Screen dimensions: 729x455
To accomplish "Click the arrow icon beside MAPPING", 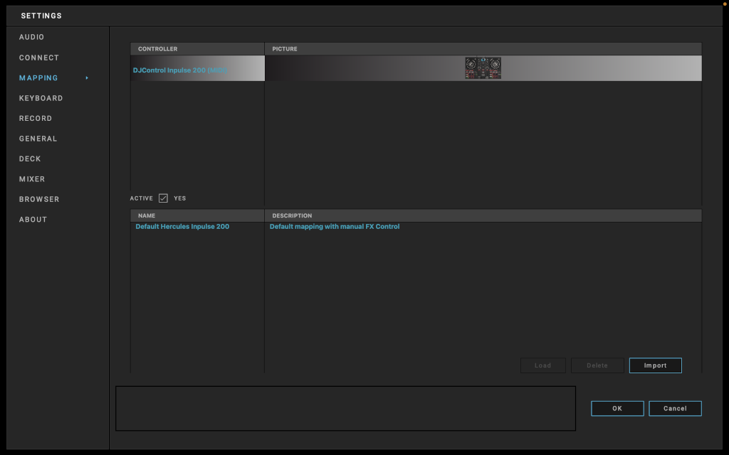I will click(x=87, y=78).
